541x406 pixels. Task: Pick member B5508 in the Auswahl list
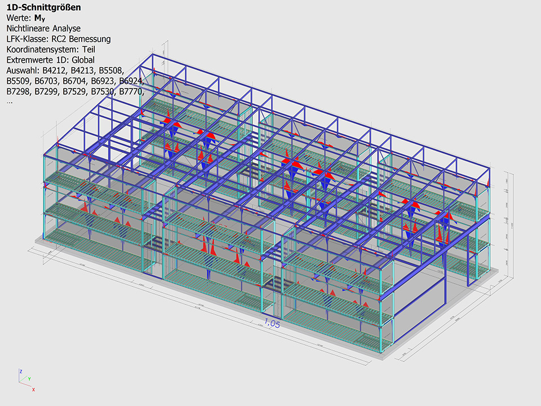111,70
